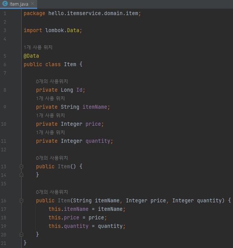Click class name Item on line 6

[70, 65]
